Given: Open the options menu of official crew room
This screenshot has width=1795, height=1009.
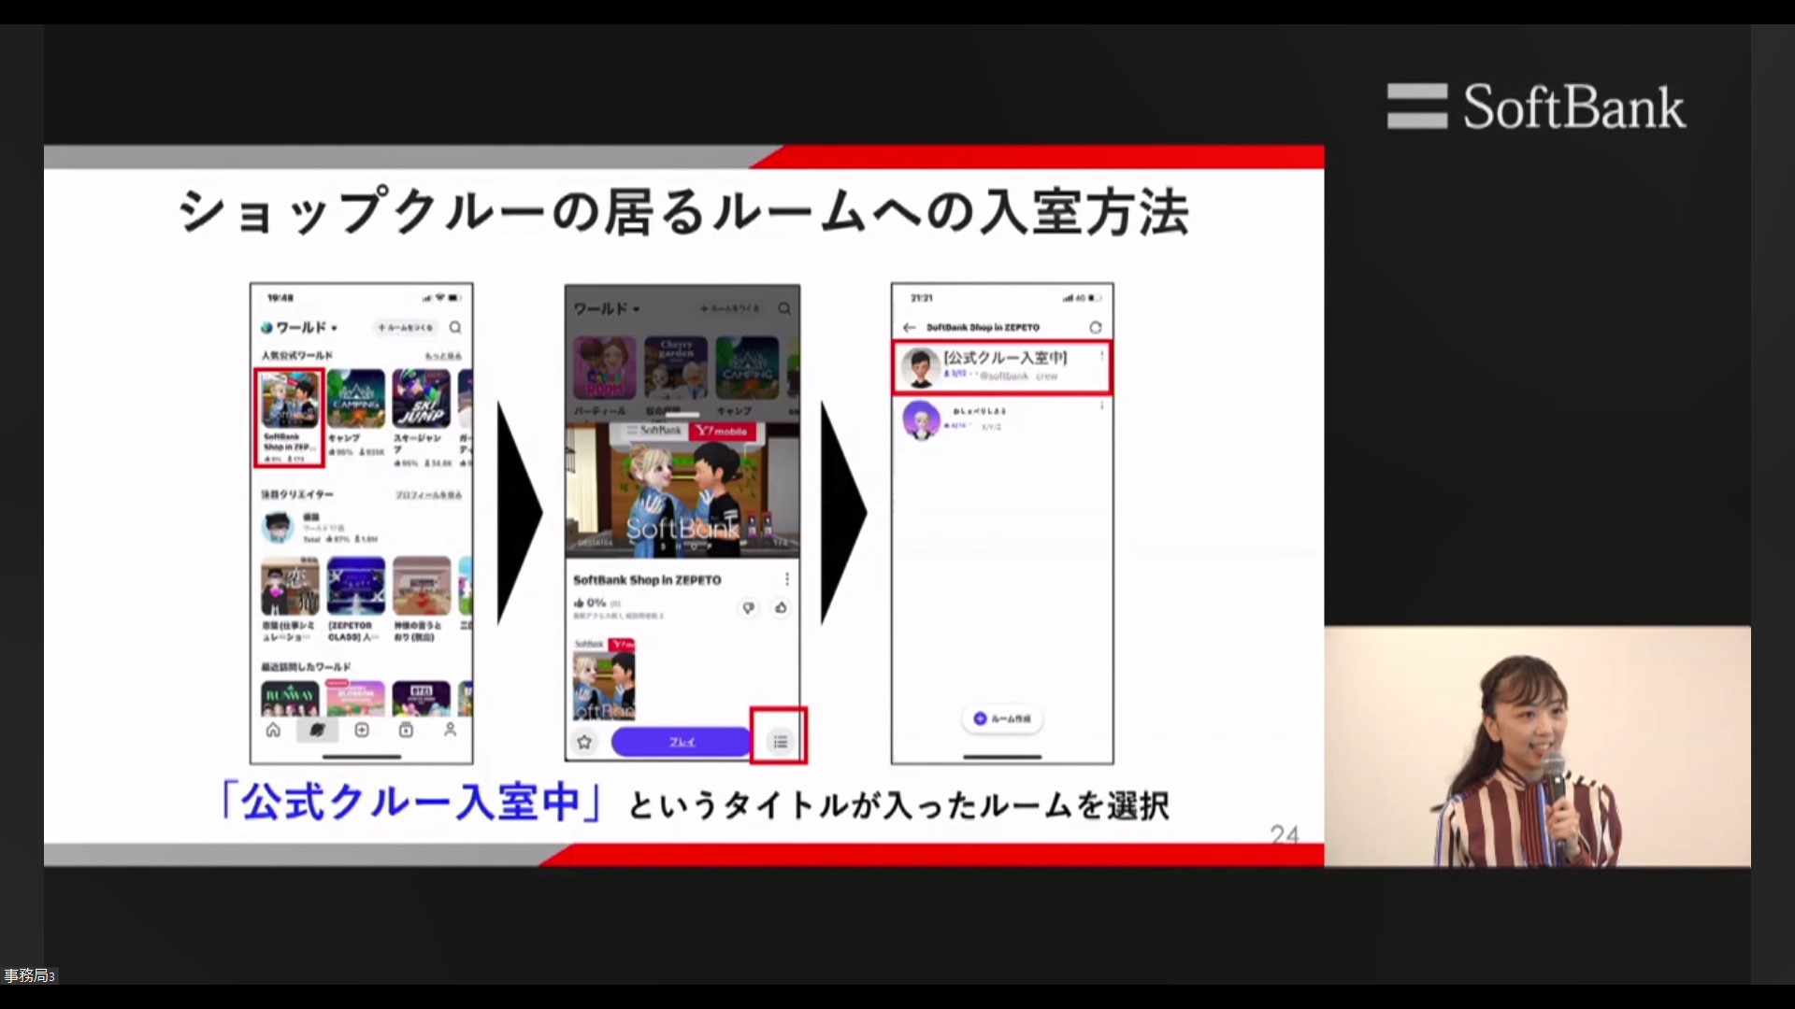Looking at the screenshot, I should click(1101, 356).
